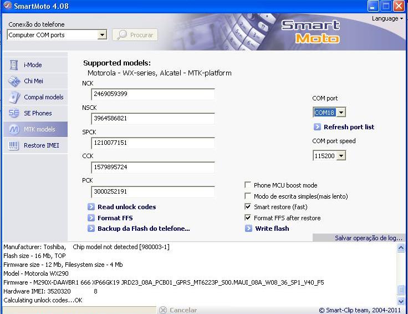Click the log scrollbar thumb

point(401,290)
